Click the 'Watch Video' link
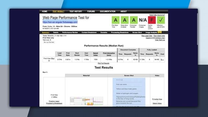This screenshot has height=117, width=208. tap(157, 103)
